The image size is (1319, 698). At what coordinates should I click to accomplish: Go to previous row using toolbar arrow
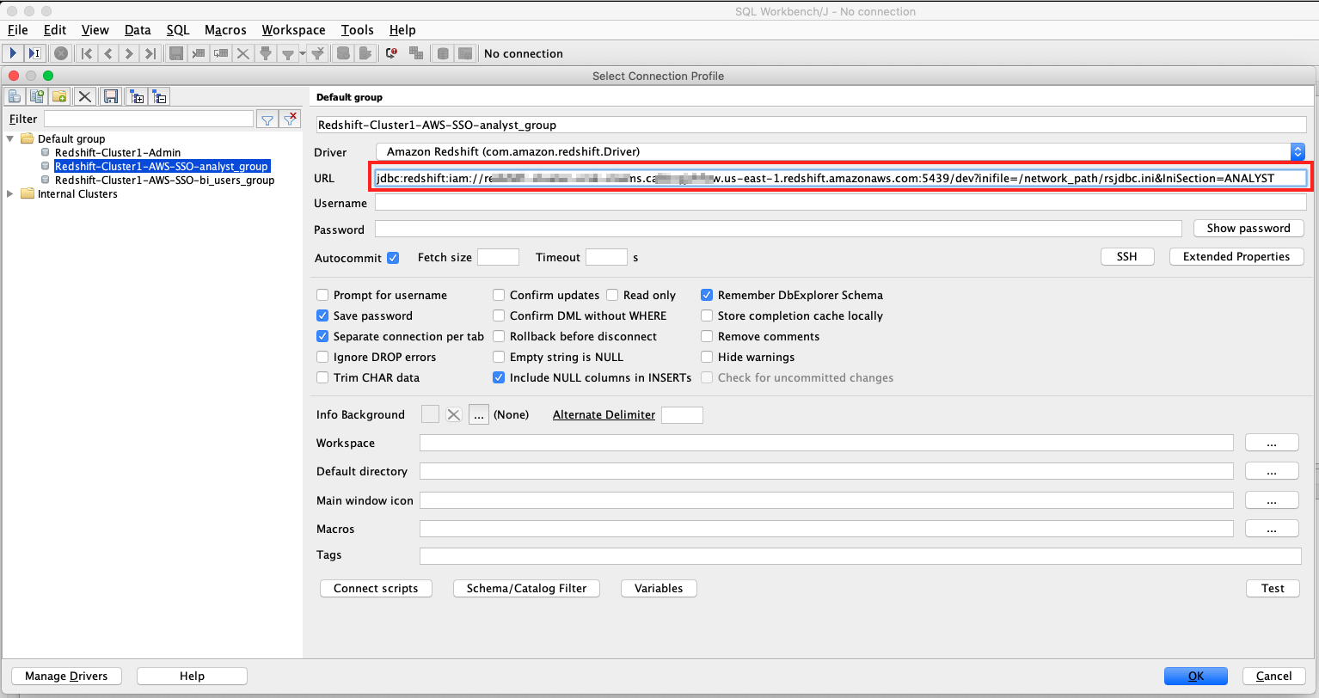point(107,53)
